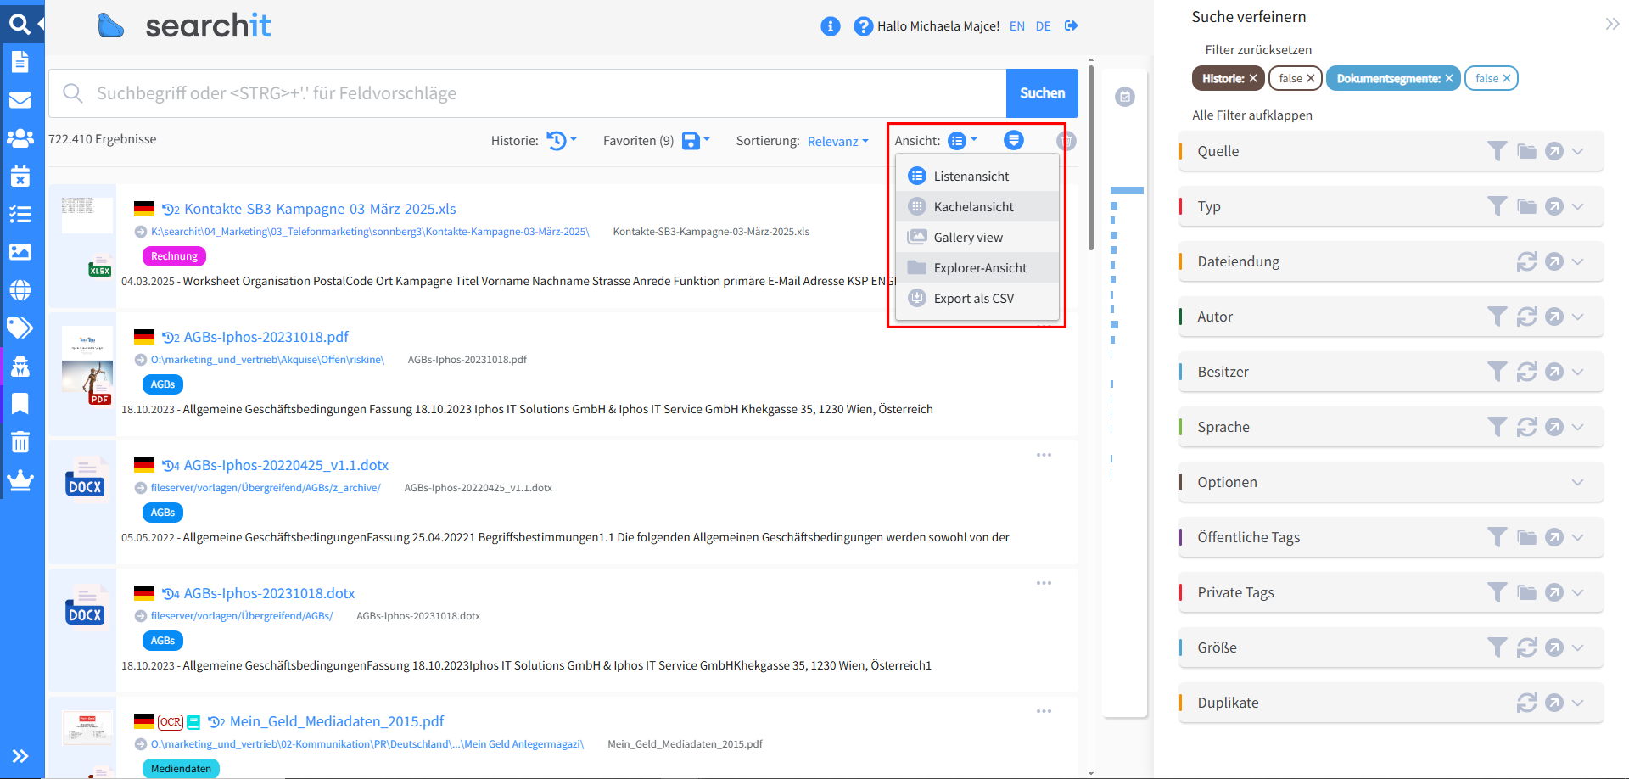Viewport: 1629px width, 779px height.
Task: Collapse the Suche verfeinern panel
Action: 1612,24
